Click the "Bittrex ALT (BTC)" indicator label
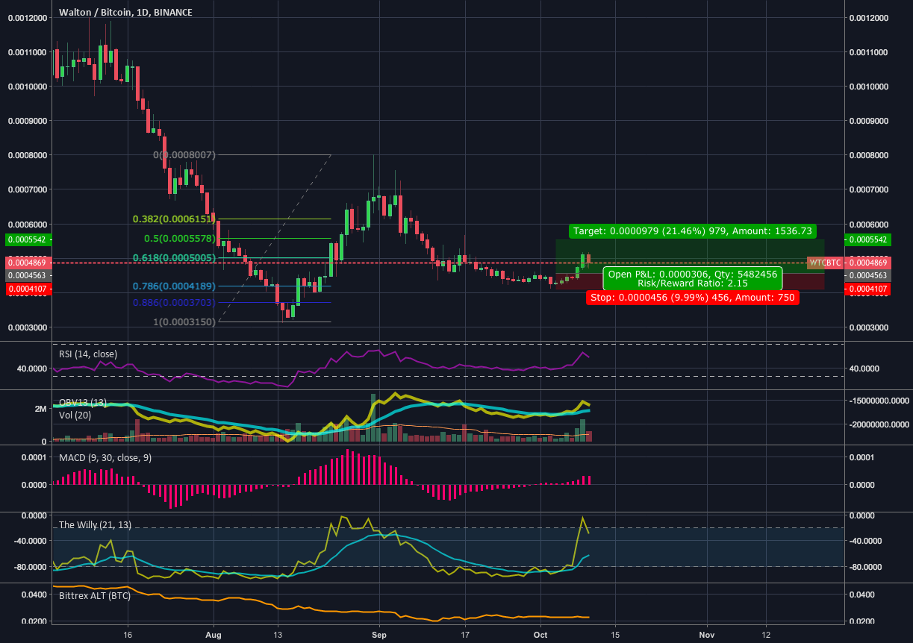 coord(95,596)
